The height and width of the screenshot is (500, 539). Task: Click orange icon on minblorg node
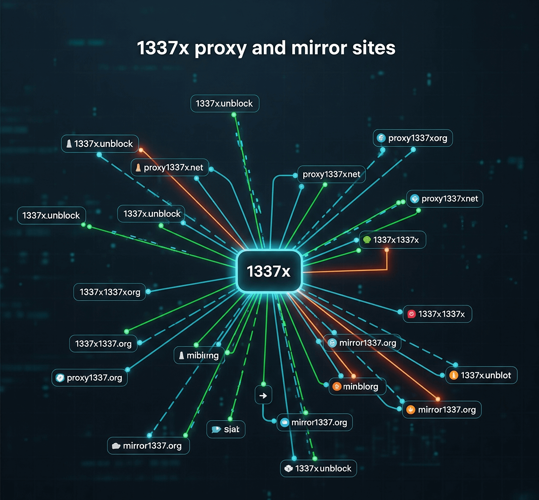click(x=337, y=386)
